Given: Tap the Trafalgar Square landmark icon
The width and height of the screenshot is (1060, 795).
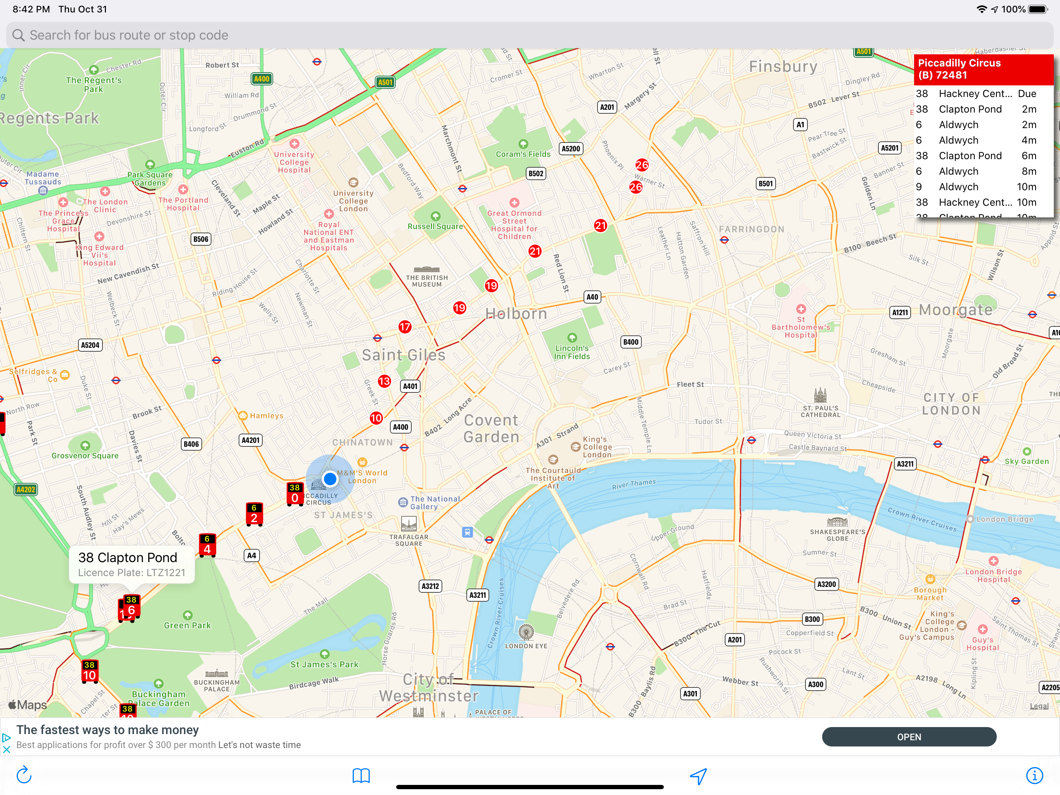Looking at the screenshot, I should 408,524.
